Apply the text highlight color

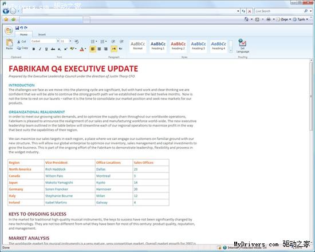pyautogui.click(x=72, y=49)
